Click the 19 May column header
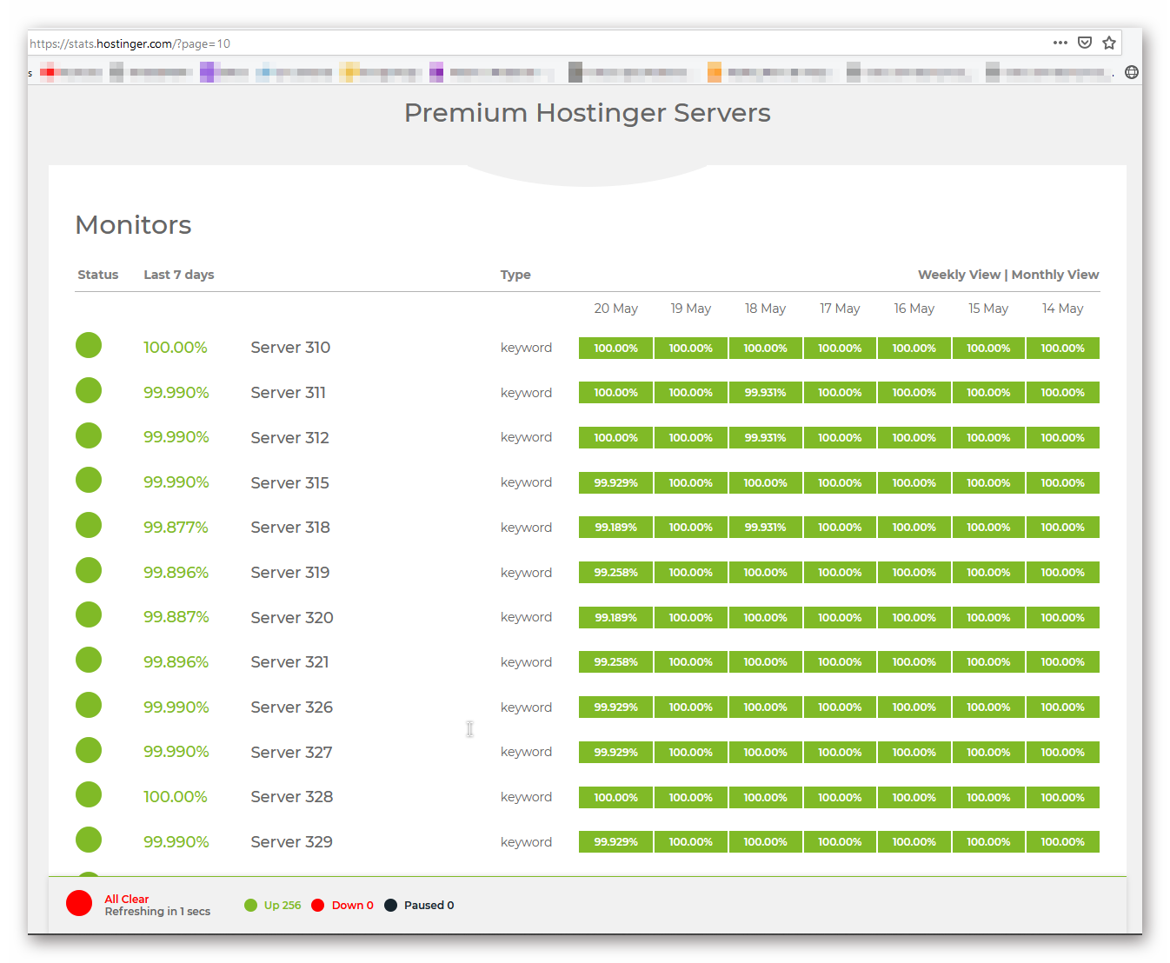Viewport: 1170px width, 963px height. click(690, 309)
